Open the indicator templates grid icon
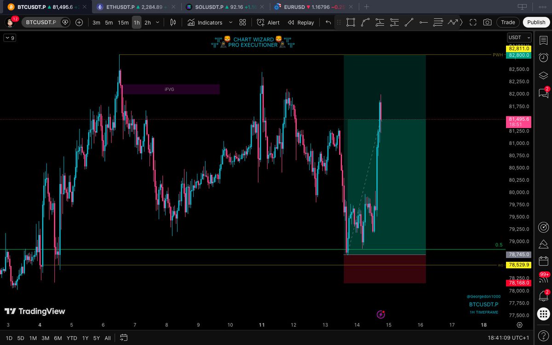The width and height of the screenshot is (552, 345). (243, 22)
